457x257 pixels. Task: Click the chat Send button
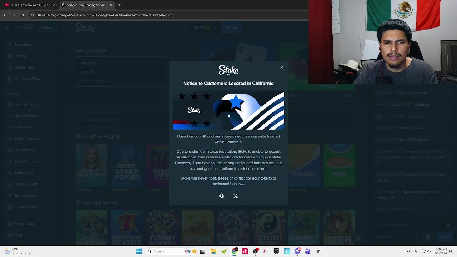click(x=445, y=237)
